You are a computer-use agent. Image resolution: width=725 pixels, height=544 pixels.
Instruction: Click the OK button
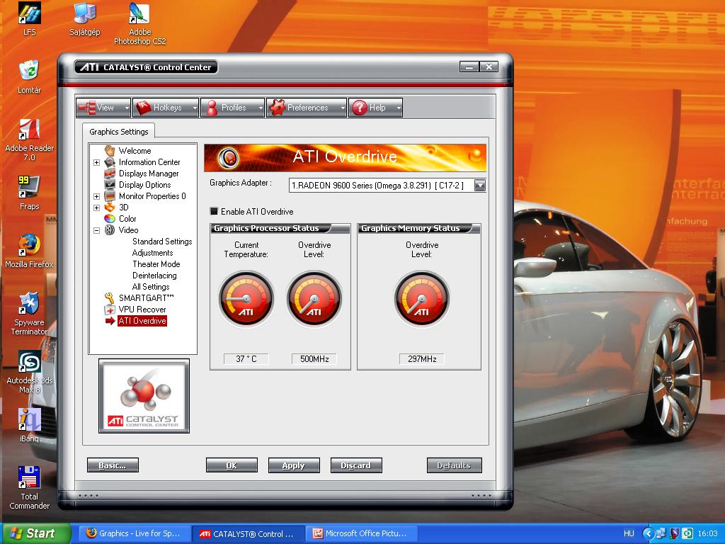pyautogui.click(x=232, y=465)
